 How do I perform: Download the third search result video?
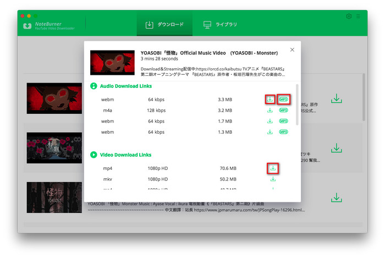[337, 197]
